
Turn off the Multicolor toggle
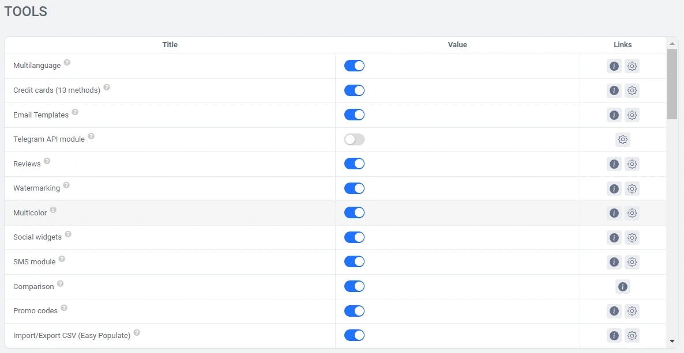[x=354, y=212]
